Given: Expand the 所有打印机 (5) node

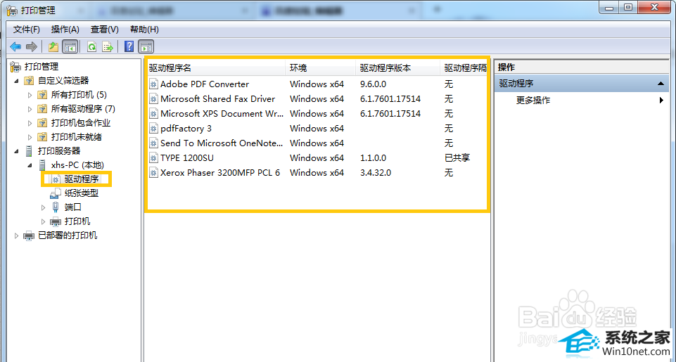Looking at the screenshot, I should [30, 95].
